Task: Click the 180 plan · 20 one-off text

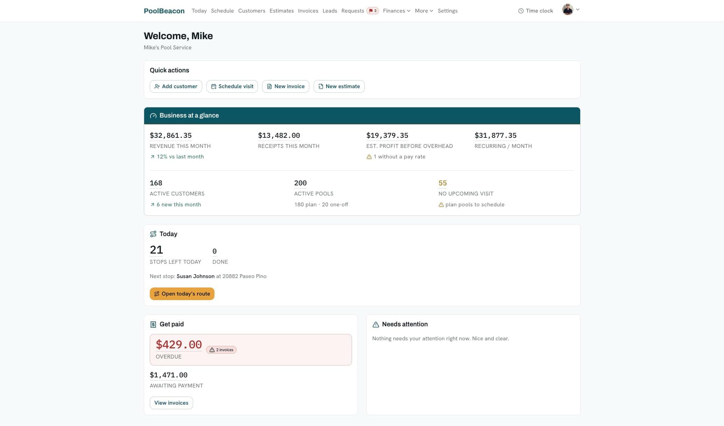Action: (321, 205)
